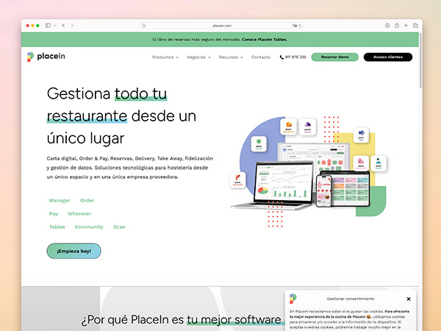Click the phone screen mockup image
The width and height of the screenshot is (441, 331).
pos(323,191)
